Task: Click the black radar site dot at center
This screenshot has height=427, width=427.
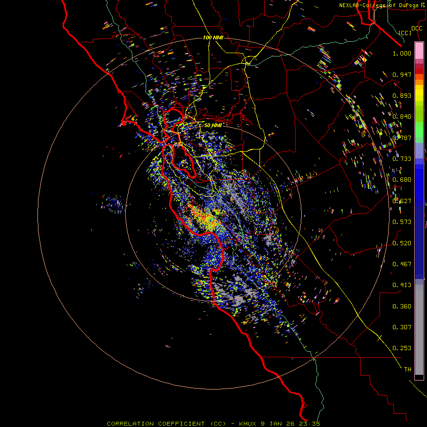Action: click(214, 213)
